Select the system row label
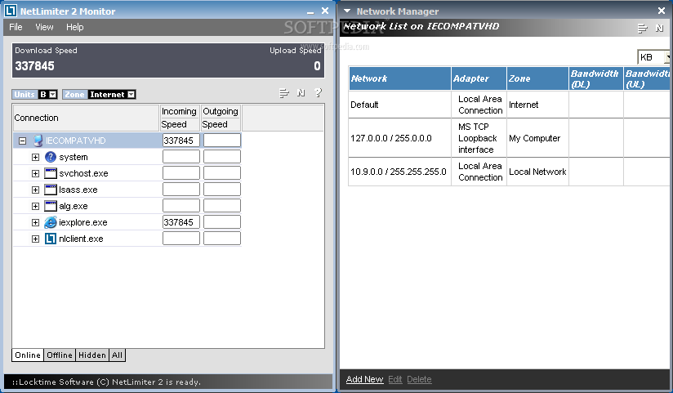 [74, 157]
